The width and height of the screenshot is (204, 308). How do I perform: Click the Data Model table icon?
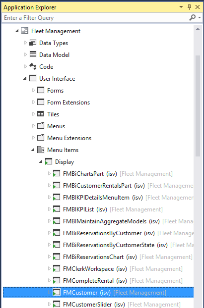(x=33, y=54)
